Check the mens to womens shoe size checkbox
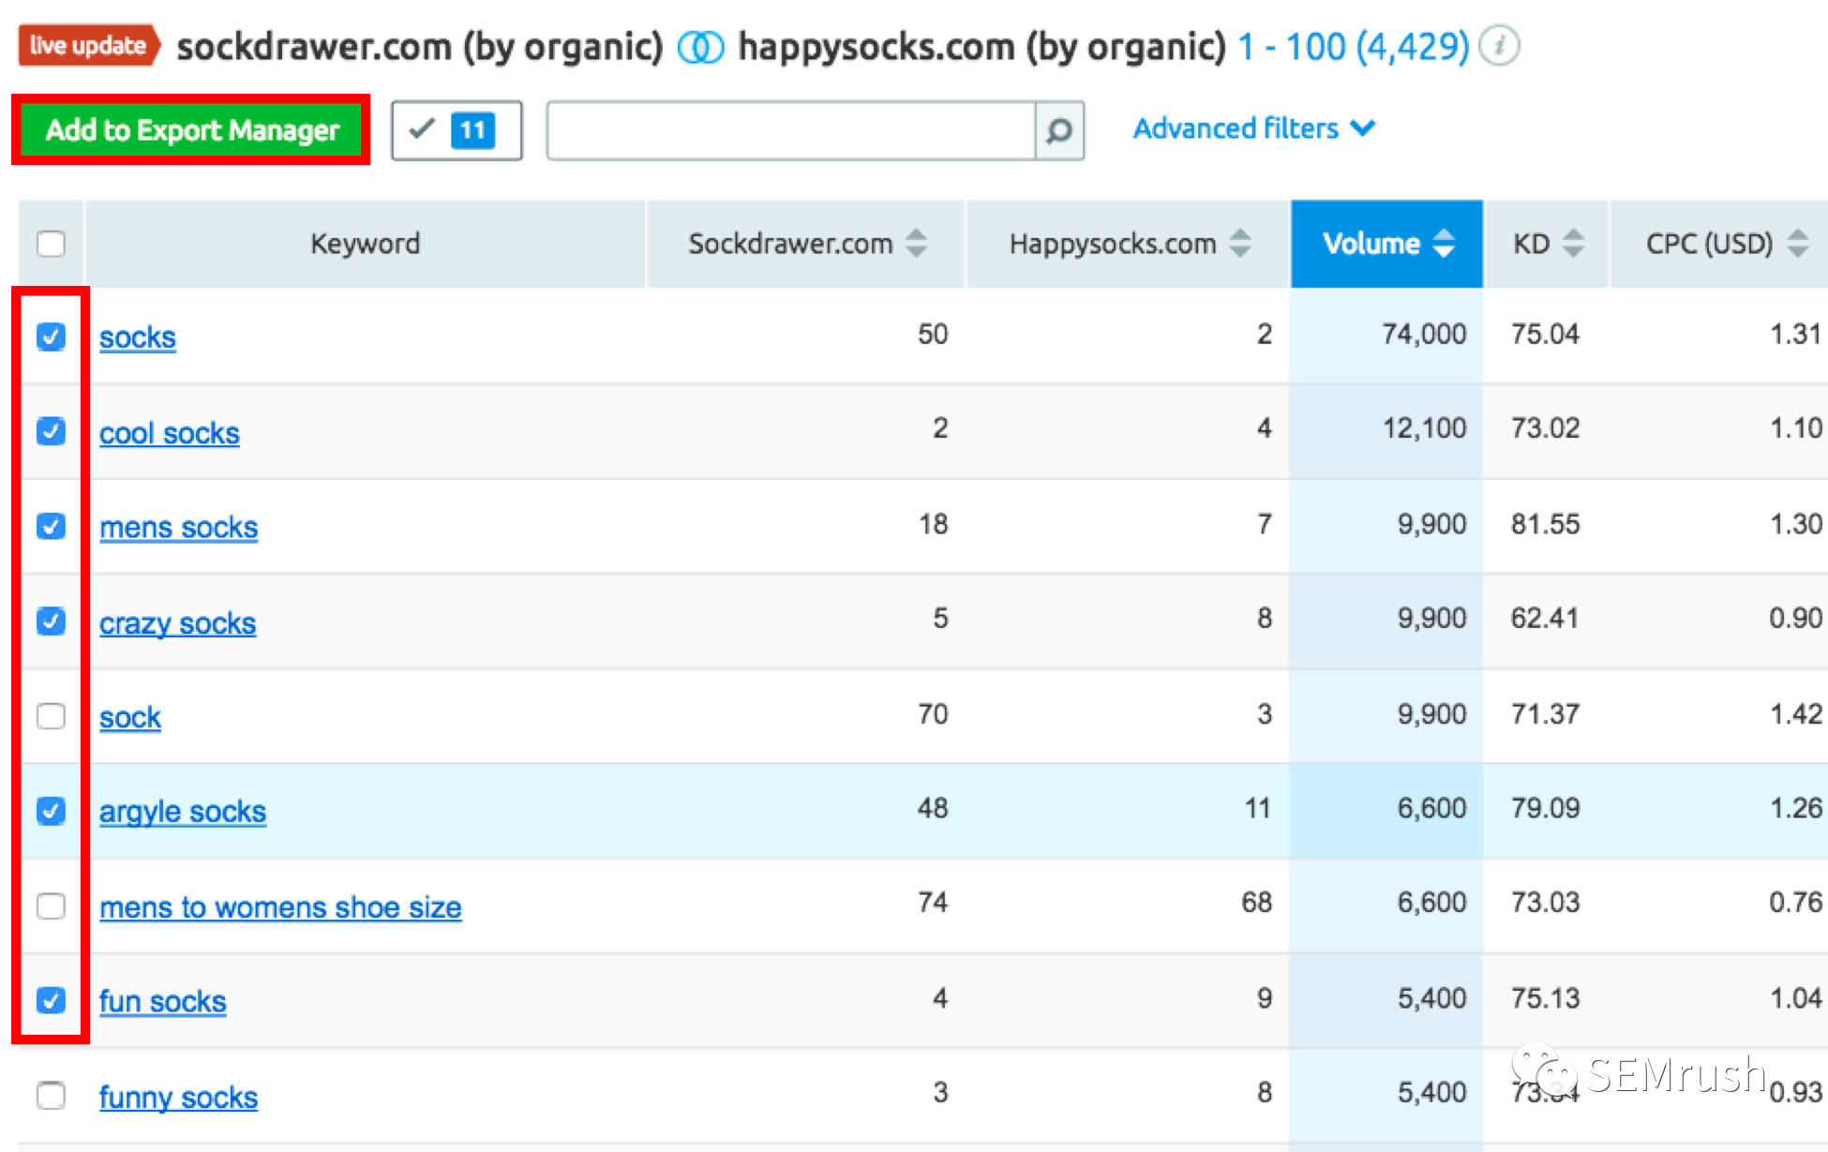The width and height of the screenshot is (1828, 1152). (x=51, y=906)
